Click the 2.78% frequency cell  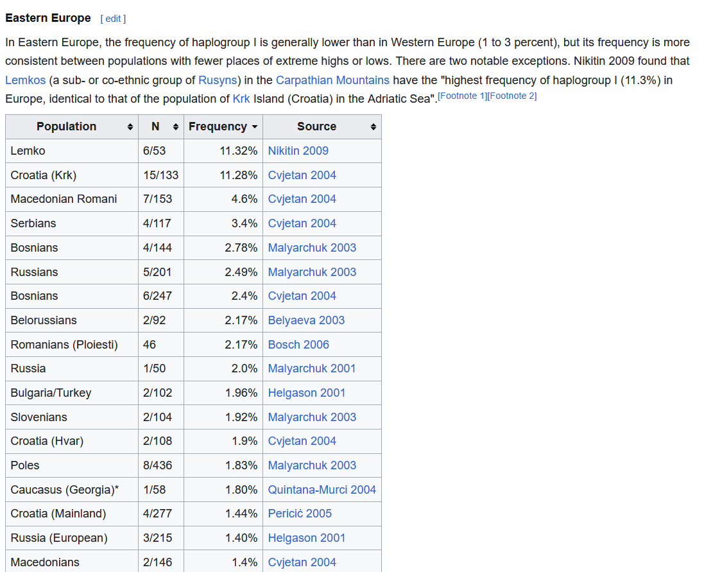[223, 248]
